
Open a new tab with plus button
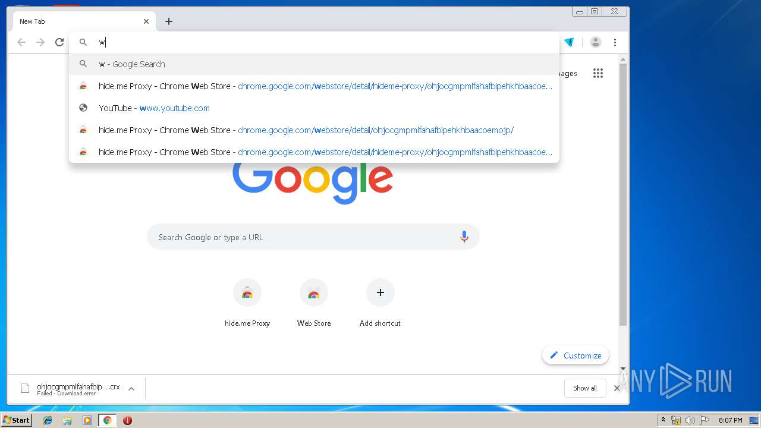169,21
